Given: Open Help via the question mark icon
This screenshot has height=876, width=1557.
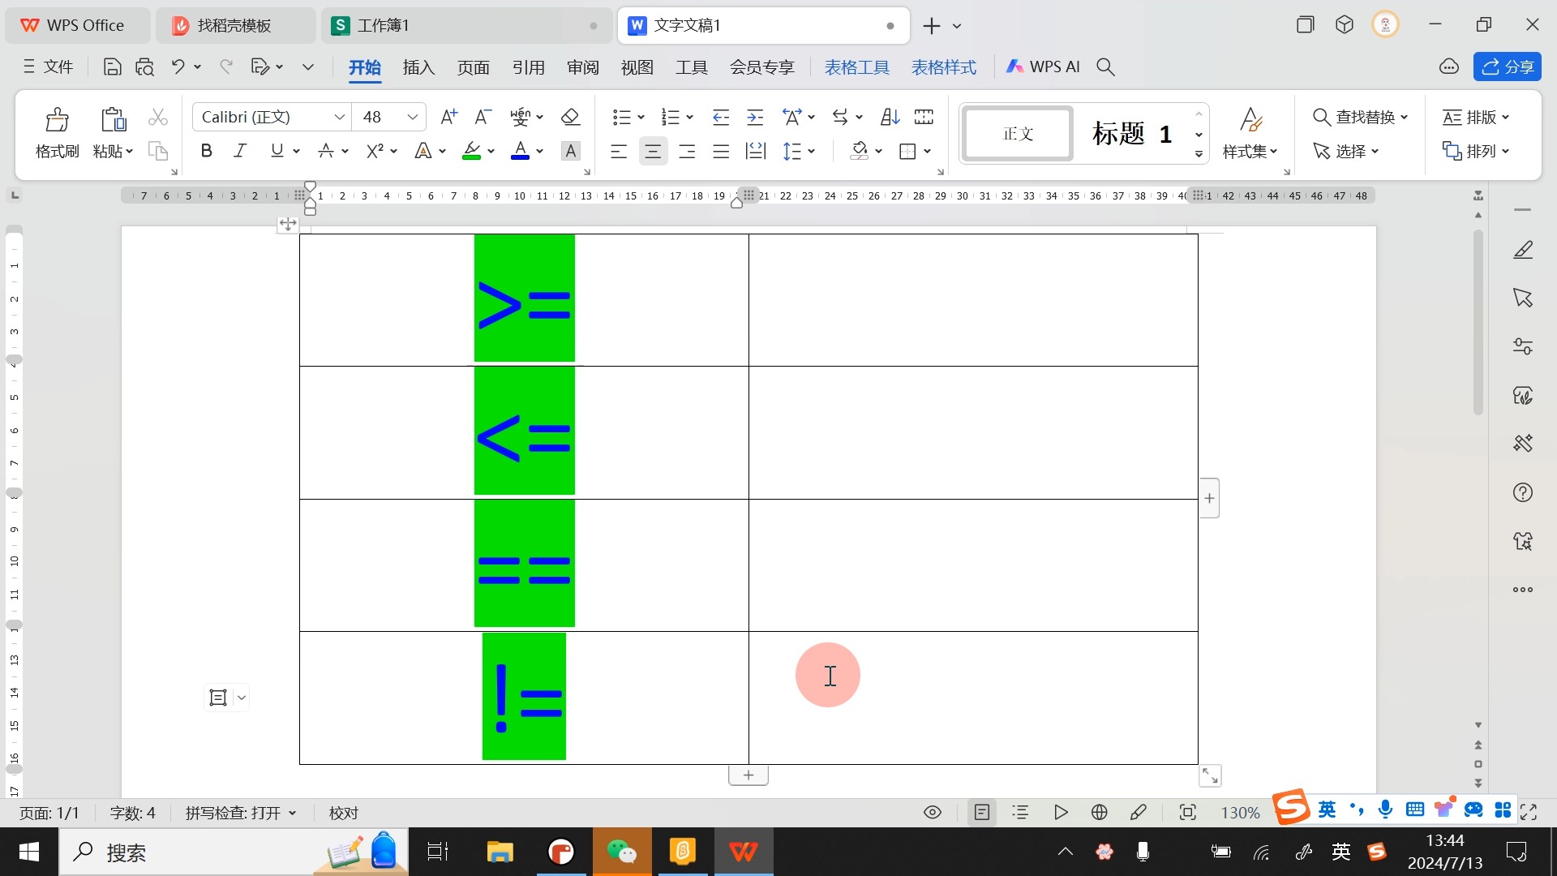Looking at the screenshot, I should point(1523,492).
